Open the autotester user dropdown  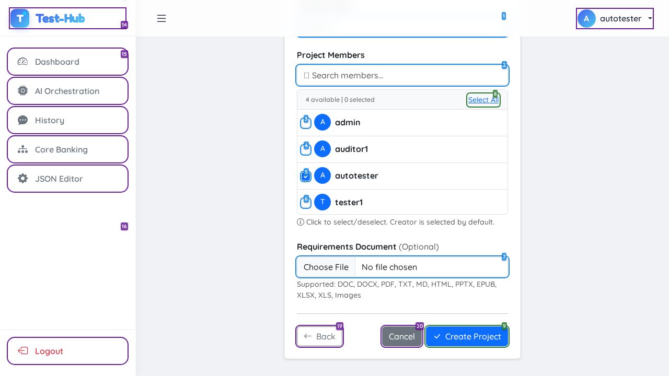[615, 19]
